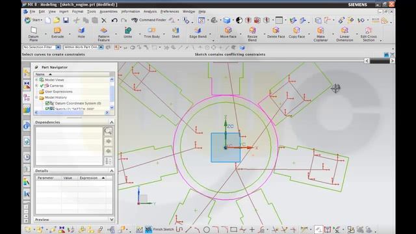The height and width of the screenshot is (234, 416).
Task: Click the Move Face tool
Action: (228, 32)
